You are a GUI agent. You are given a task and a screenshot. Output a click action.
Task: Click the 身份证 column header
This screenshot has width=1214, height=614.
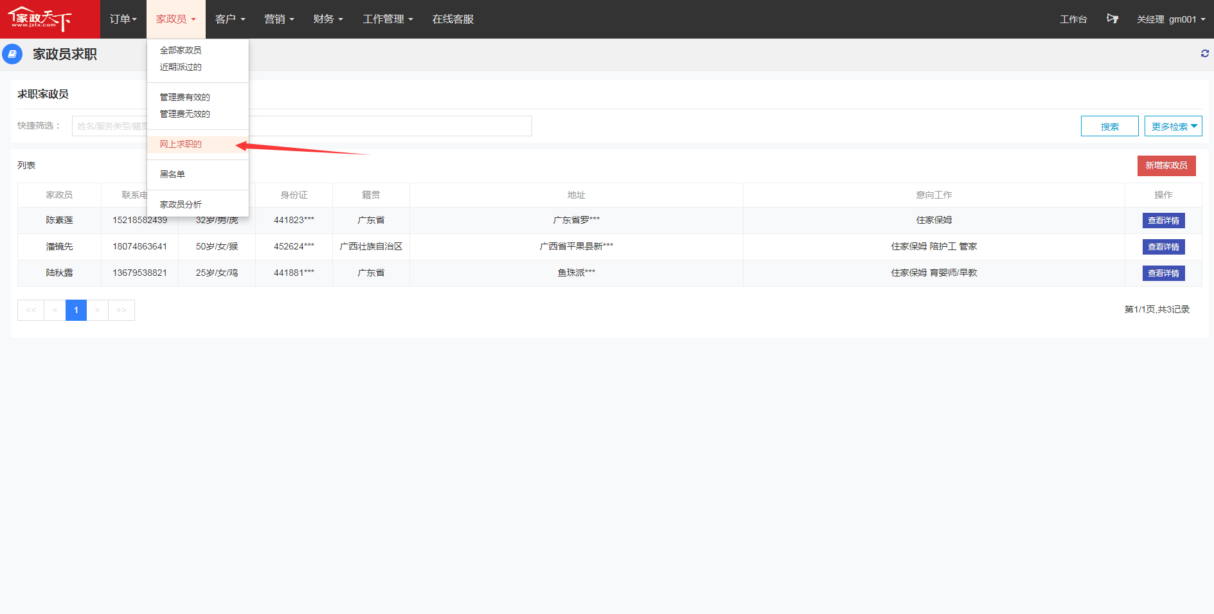click(x=294, y=195)
